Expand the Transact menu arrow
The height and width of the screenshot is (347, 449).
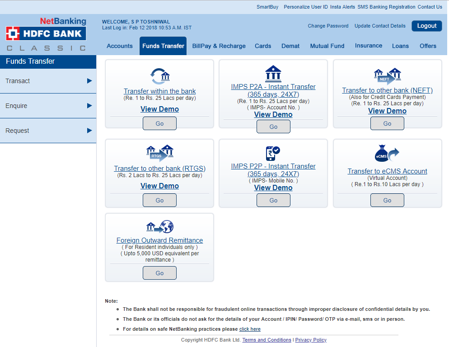(89, 81)
